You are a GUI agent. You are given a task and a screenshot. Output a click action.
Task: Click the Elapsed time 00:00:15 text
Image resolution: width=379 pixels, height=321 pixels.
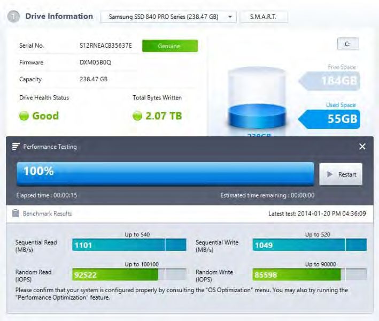coord(47,195)
